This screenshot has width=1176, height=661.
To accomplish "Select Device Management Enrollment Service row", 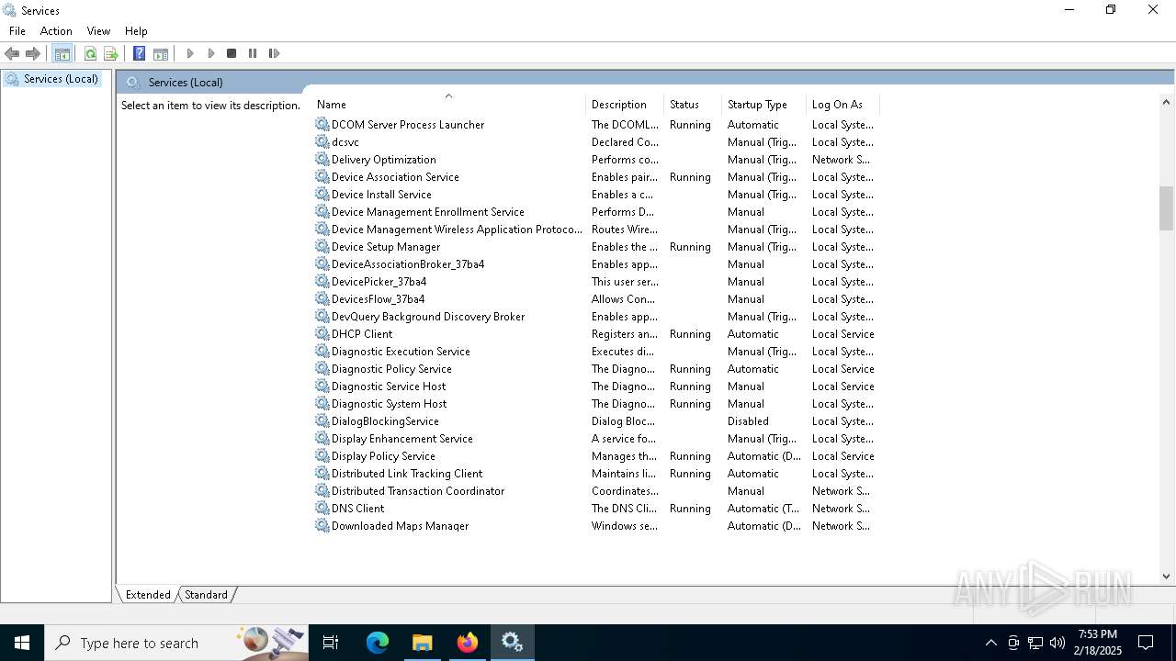I will click(595, 211).
